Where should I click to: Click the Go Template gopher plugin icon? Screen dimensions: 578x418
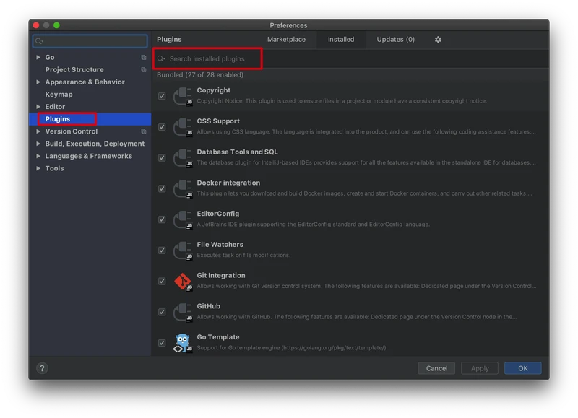click(x=182, y=343)
